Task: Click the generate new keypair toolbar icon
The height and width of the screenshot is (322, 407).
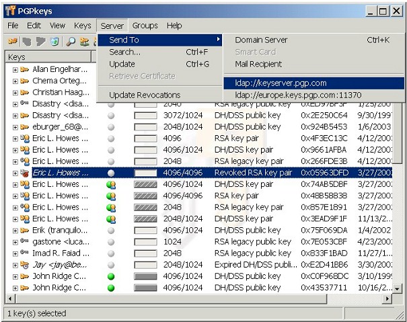Action: [x=13, y=41]
